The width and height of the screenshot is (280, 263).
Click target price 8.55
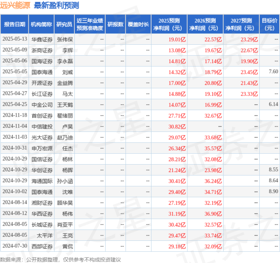click(x=273, y=170)
